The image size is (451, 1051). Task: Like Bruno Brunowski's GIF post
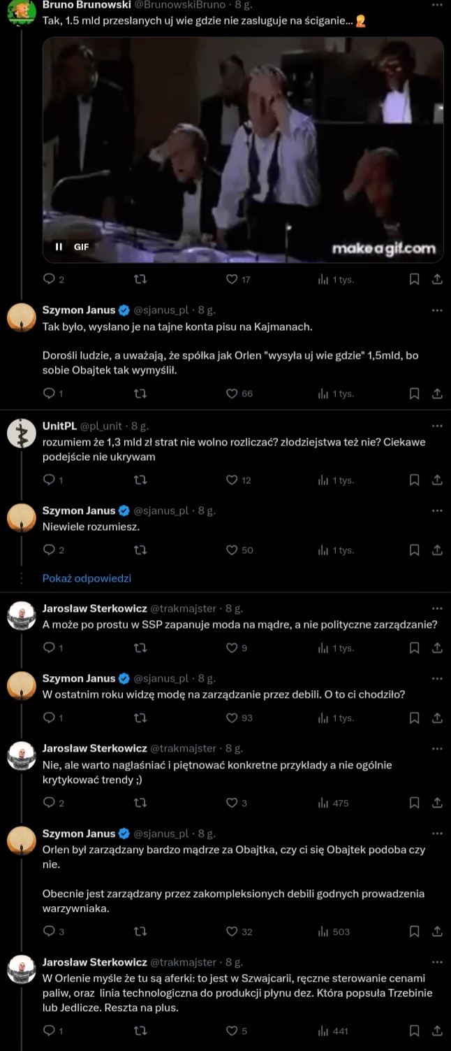pyautogui.click(x=232, y=279)
